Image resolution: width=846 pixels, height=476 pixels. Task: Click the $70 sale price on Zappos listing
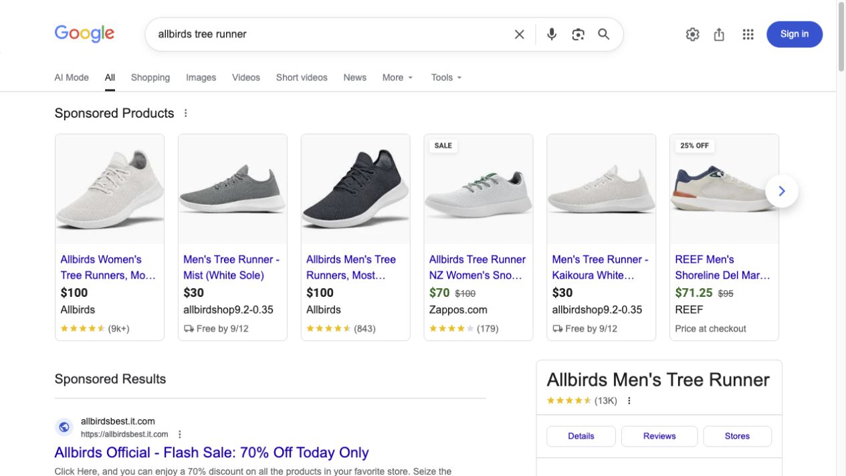(439, 293)
